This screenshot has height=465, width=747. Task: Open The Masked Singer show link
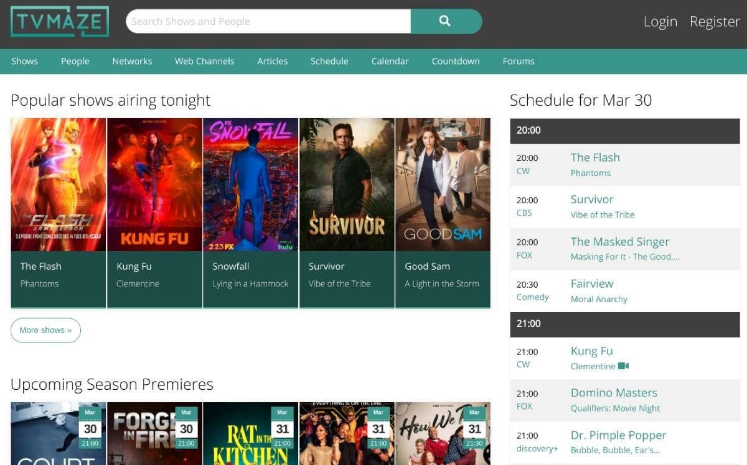point(620,241)
